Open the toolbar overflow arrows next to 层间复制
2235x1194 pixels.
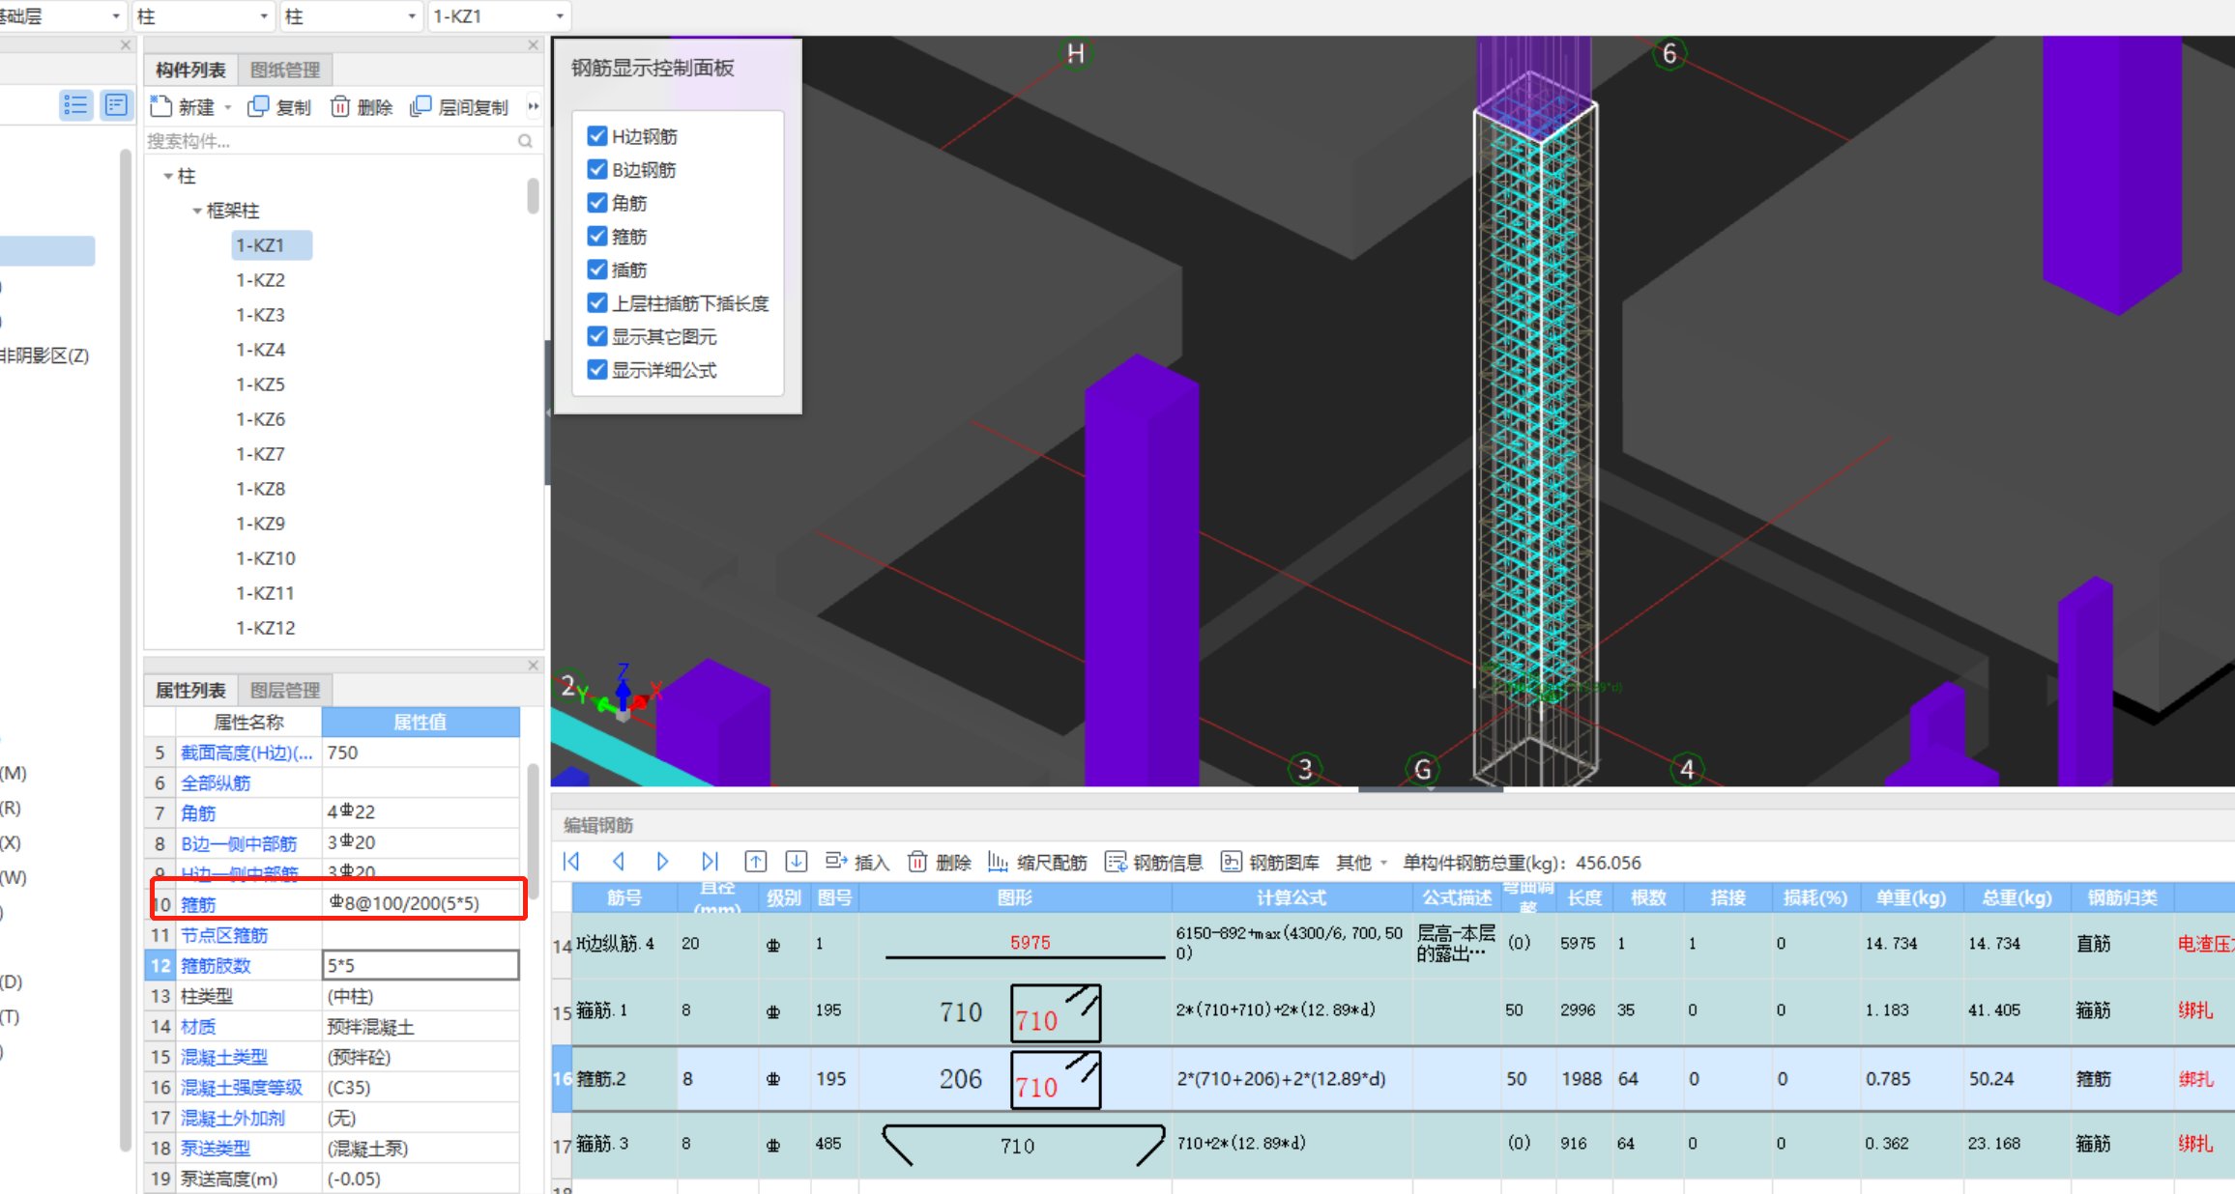coord(533,106)
